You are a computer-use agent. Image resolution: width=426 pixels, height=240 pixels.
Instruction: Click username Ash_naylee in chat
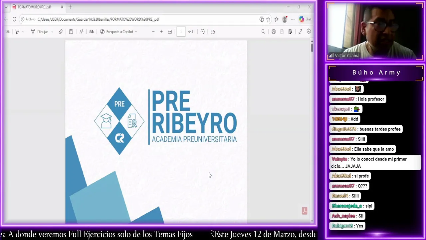click(343, 216)
